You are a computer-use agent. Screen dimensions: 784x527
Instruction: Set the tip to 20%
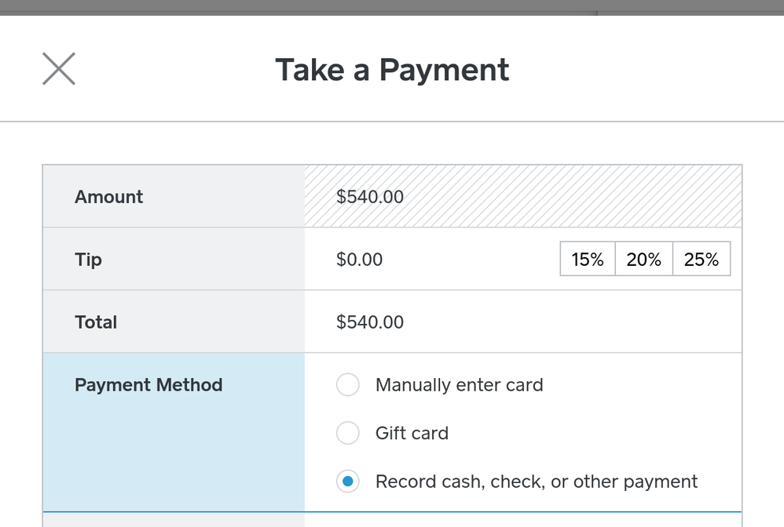click(x=643, y=260)
